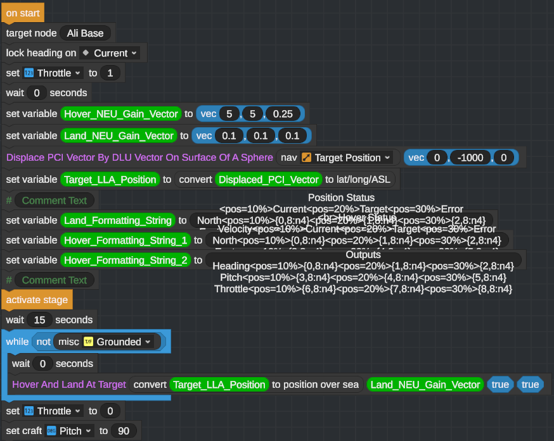Edit the first 'Comment Text' field
This screenshot has height=441, width=554.
(x=55, y=201)
